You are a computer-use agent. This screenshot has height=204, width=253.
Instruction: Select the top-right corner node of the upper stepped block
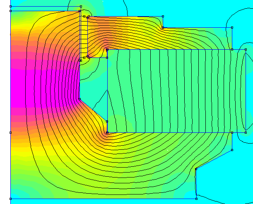tap(163, 16)
